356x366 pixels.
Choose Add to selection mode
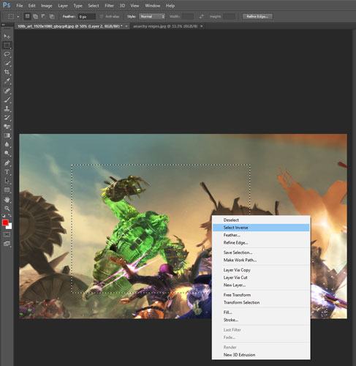[x=35, y=16]
